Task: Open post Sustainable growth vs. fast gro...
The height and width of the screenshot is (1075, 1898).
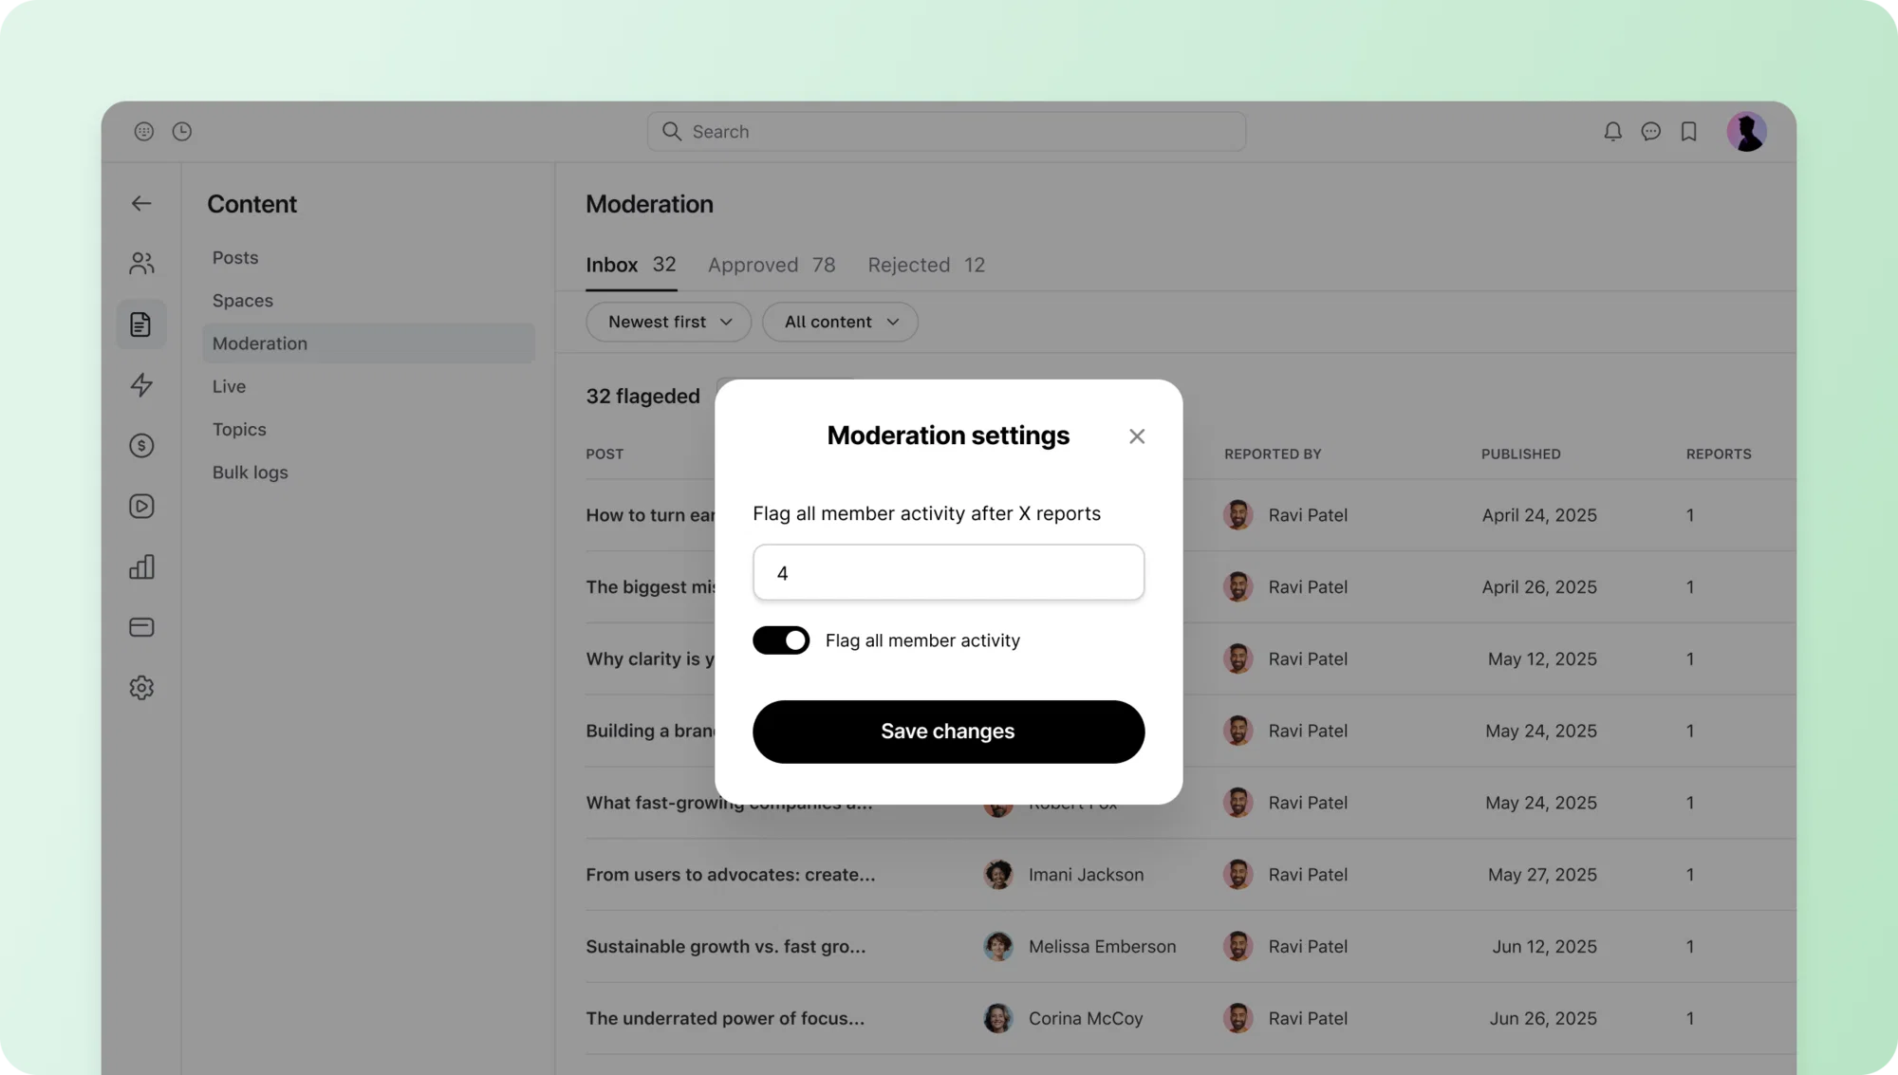Action: coord(726,947)
